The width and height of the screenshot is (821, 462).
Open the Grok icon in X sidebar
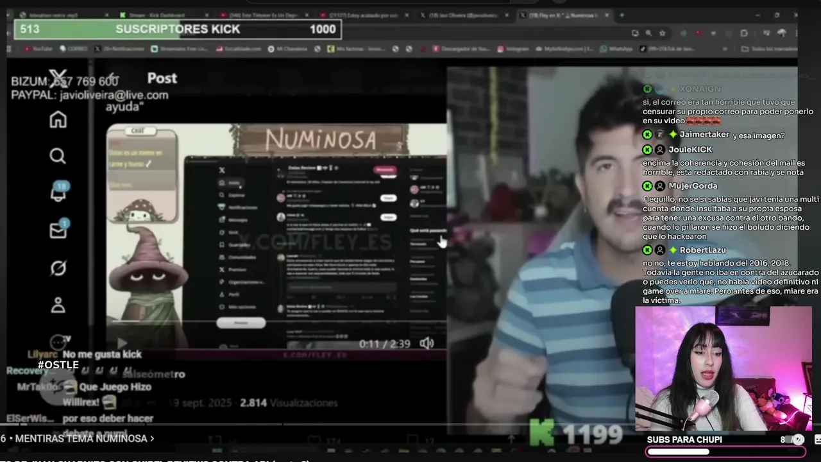tap(58, 268)
